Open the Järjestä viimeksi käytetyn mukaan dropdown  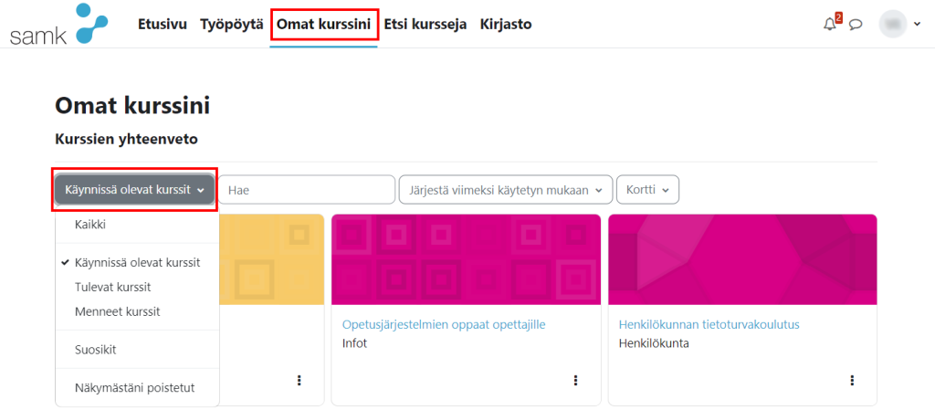(506, 190)
